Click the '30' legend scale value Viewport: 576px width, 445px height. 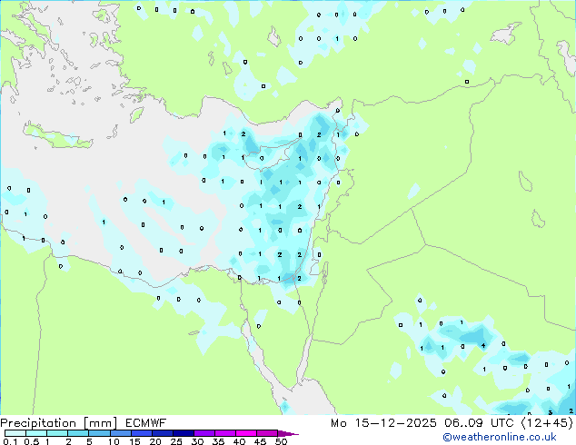tap(197, 441)
